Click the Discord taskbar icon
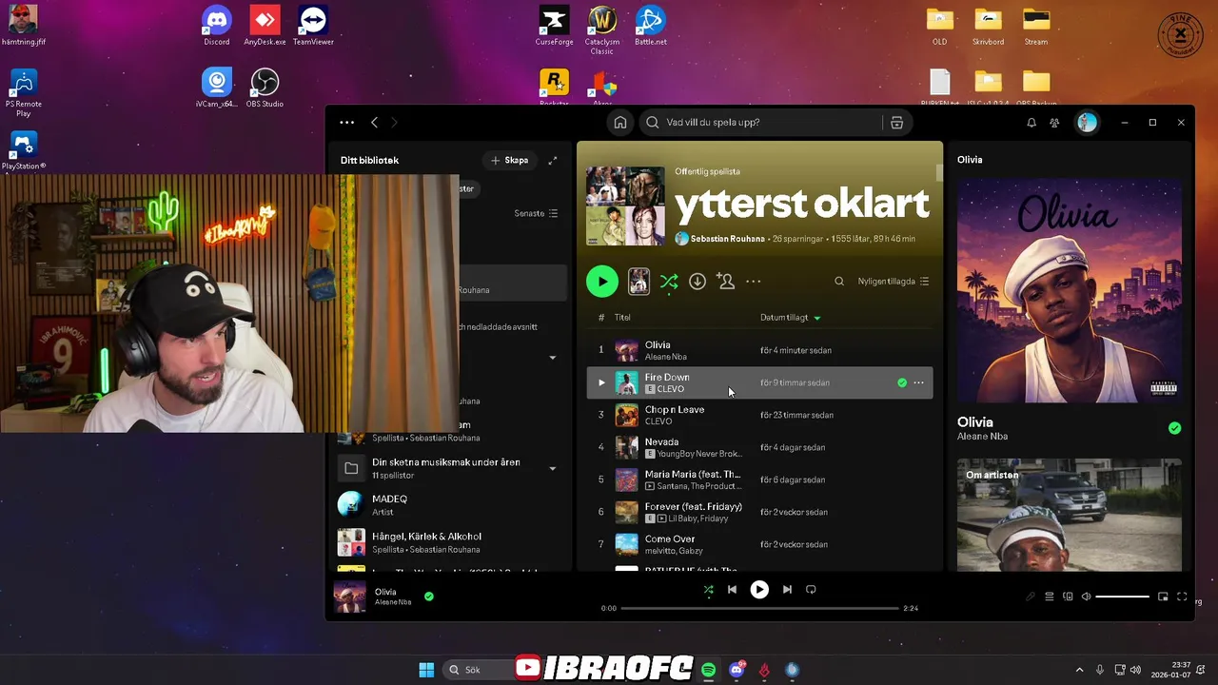This screenshot has height=685, width=1218. click(x=737, y=670)
